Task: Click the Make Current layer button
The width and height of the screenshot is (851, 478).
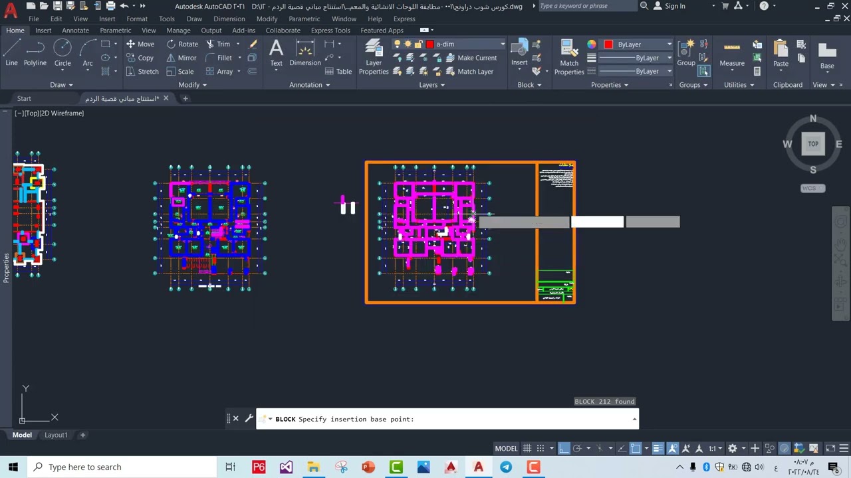Action: click(471, 58)
